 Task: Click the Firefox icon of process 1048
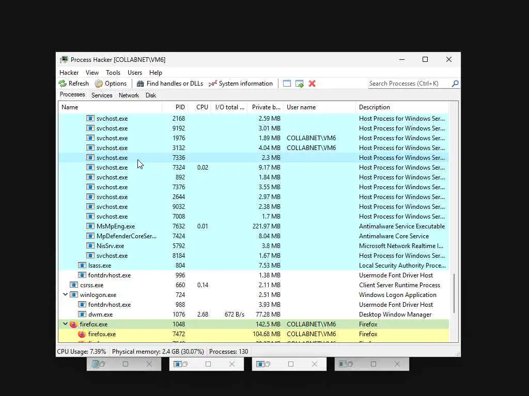click(x=73, y=324)
